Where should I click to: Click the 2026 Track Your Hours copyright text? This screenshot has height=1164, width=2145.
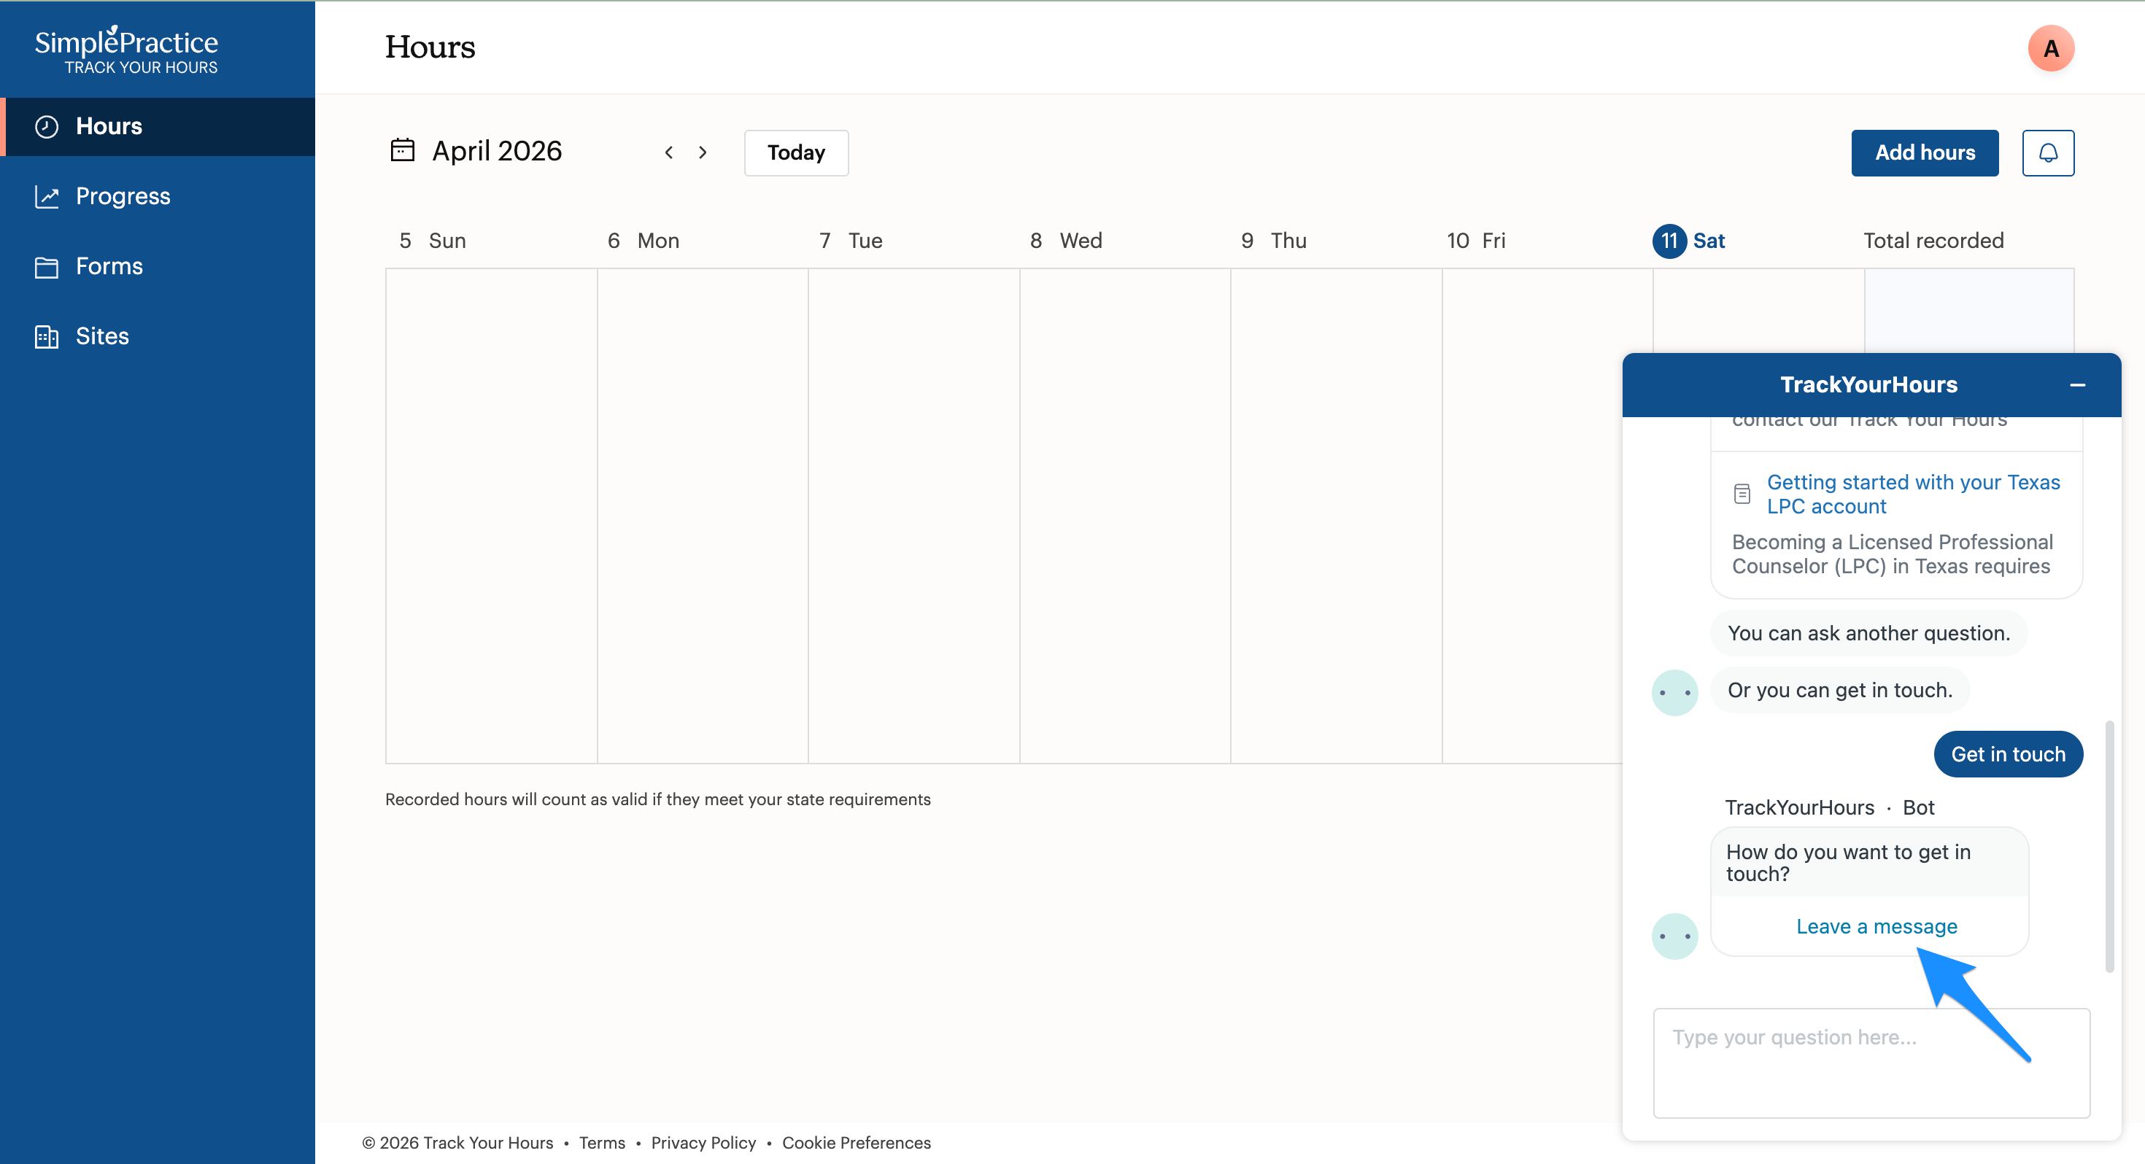[x=457, y=1142]
